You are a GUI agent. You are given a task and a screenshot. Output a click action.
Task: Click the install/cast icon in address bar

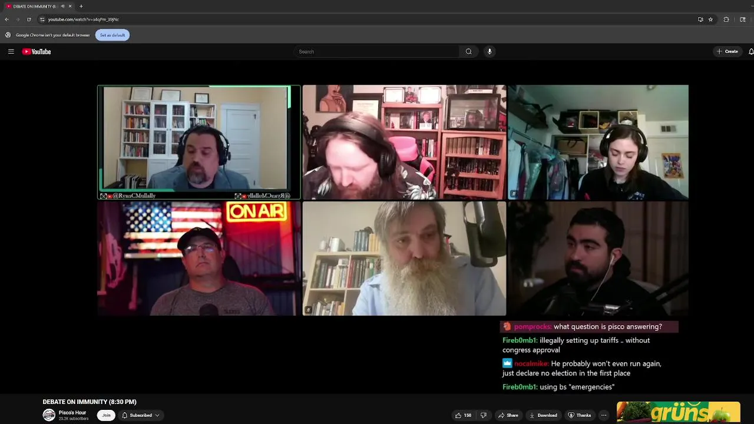pyautogui.click(x=700, y=19)
